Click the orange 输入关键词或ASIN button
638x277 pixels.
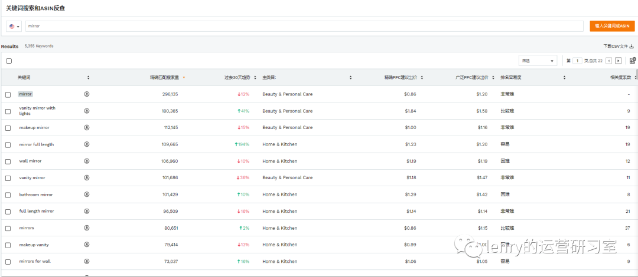tap(612, 26)
